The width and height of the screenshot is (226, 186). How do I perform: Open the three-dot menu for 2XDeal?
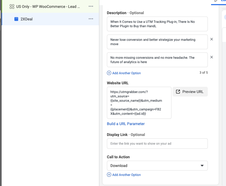[91, 19]
